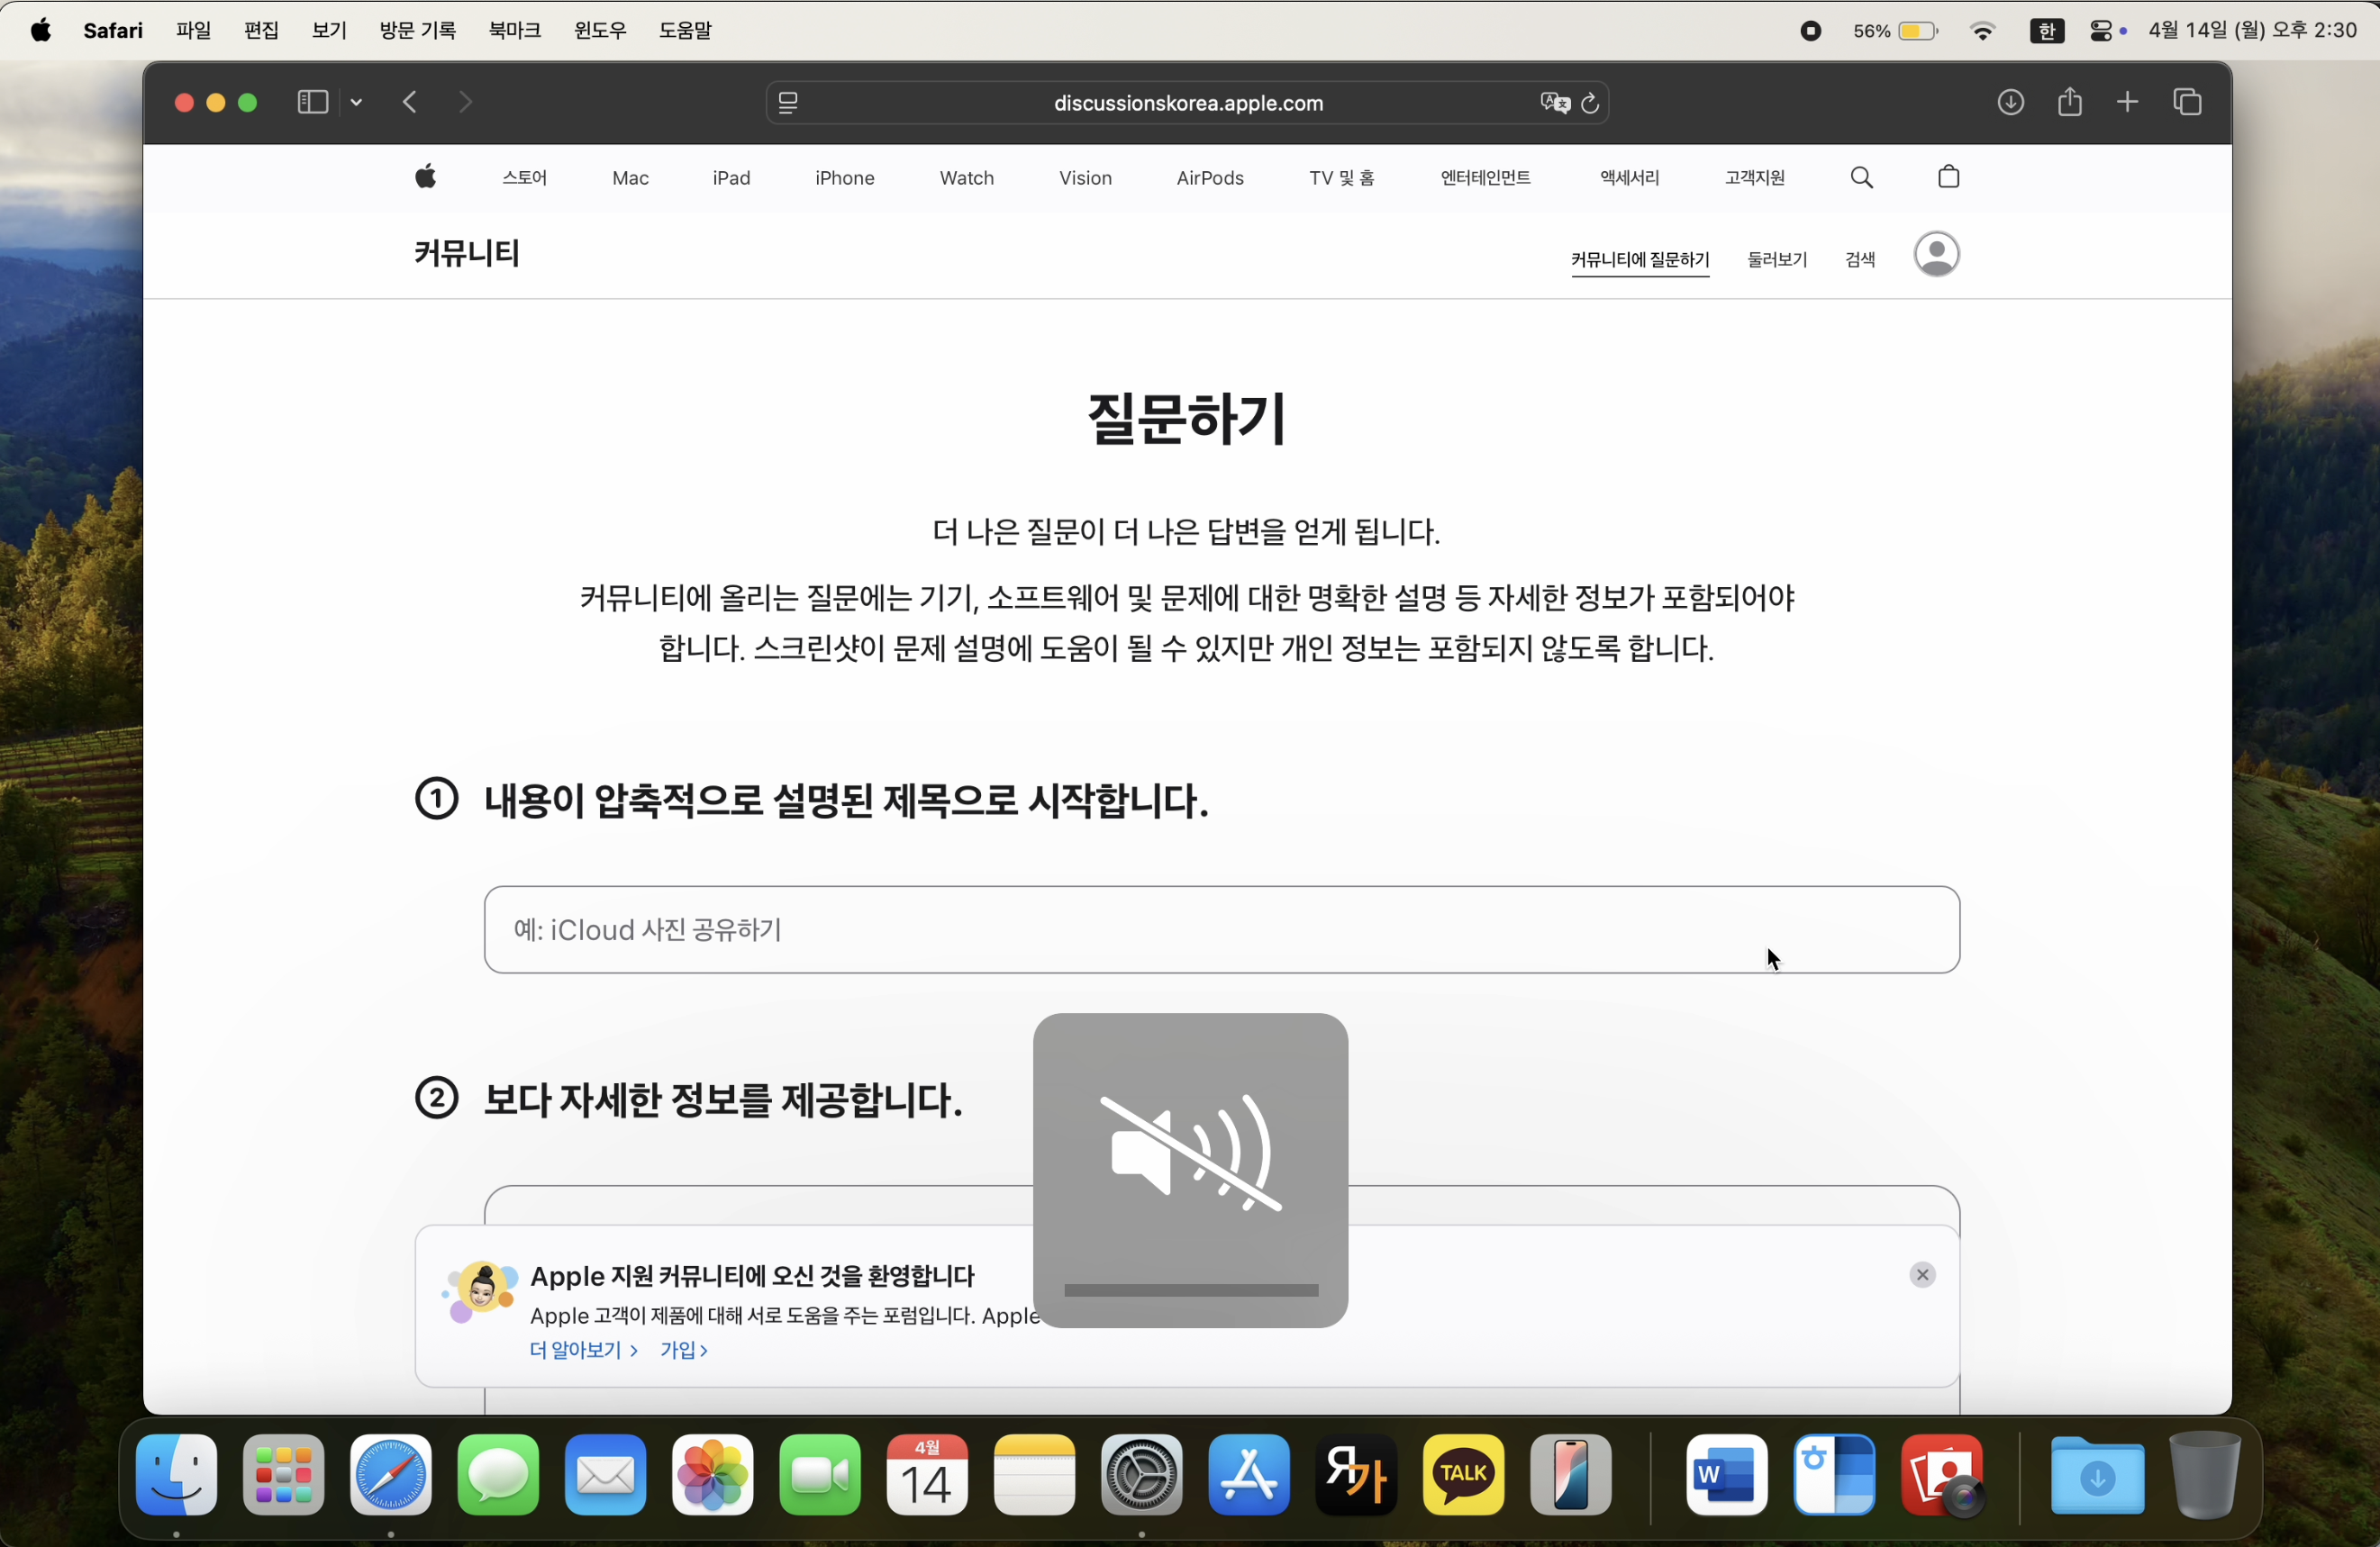Screen dimensions: 2380x1547
Task: Click the volume level bar in overlay
Action: (x=1190, y=1290)
